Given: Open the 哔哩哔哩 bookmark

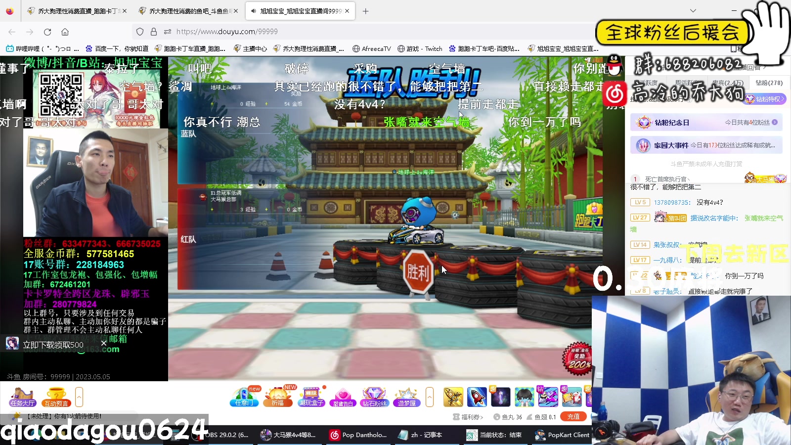Looking at the screenshot, I should [43, 48].
